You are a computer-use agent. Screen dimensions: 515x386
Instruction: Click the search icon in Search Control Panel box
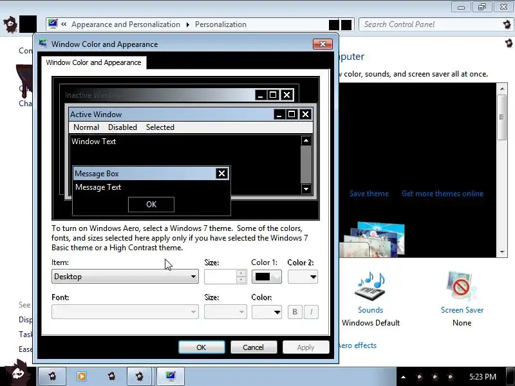[x=507, y=24]
